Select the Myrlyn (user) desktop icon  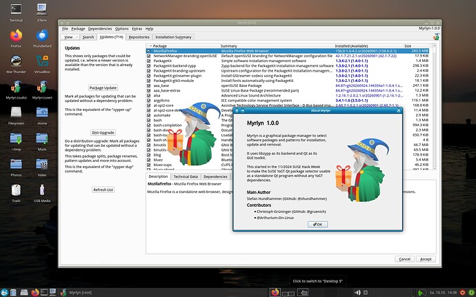click(42, 87)
